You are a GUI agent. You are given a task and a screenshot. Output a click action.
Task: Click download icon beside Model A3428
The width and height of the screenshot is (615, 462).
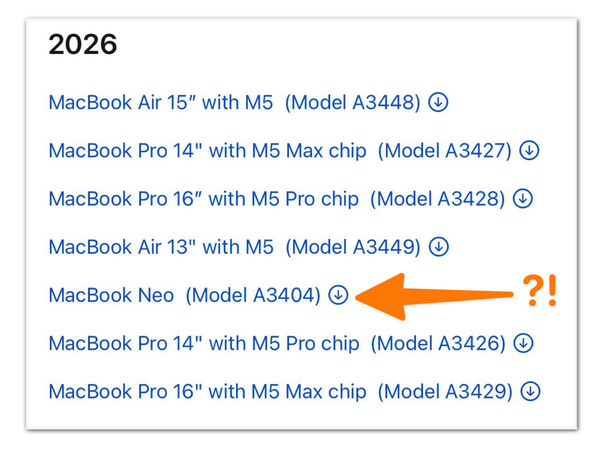tap(523, 199)
